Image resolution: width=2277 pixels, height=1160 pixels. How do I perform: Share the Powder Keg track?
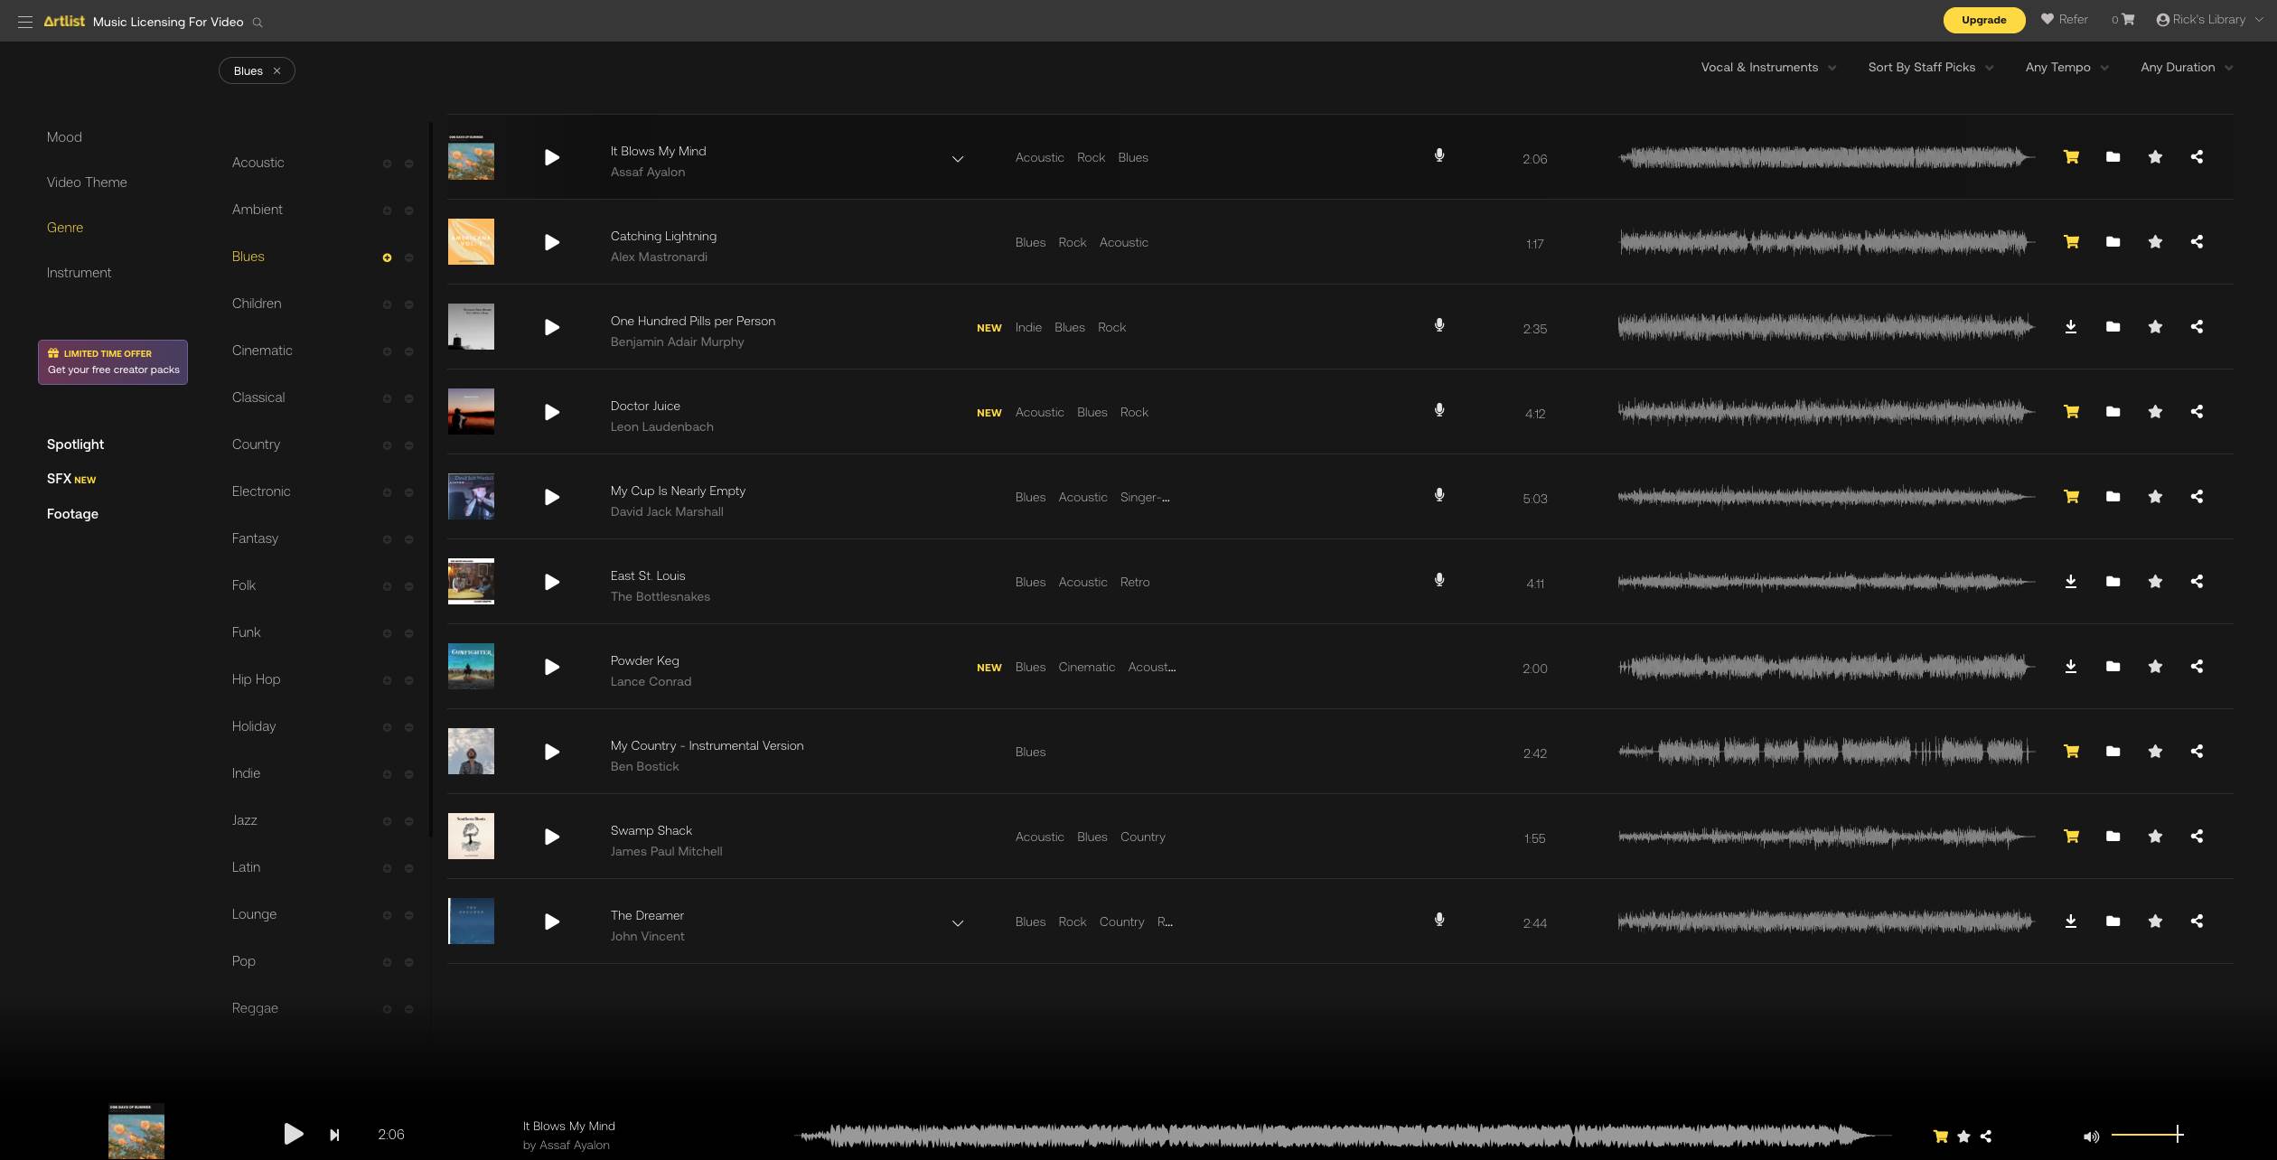2197,667
